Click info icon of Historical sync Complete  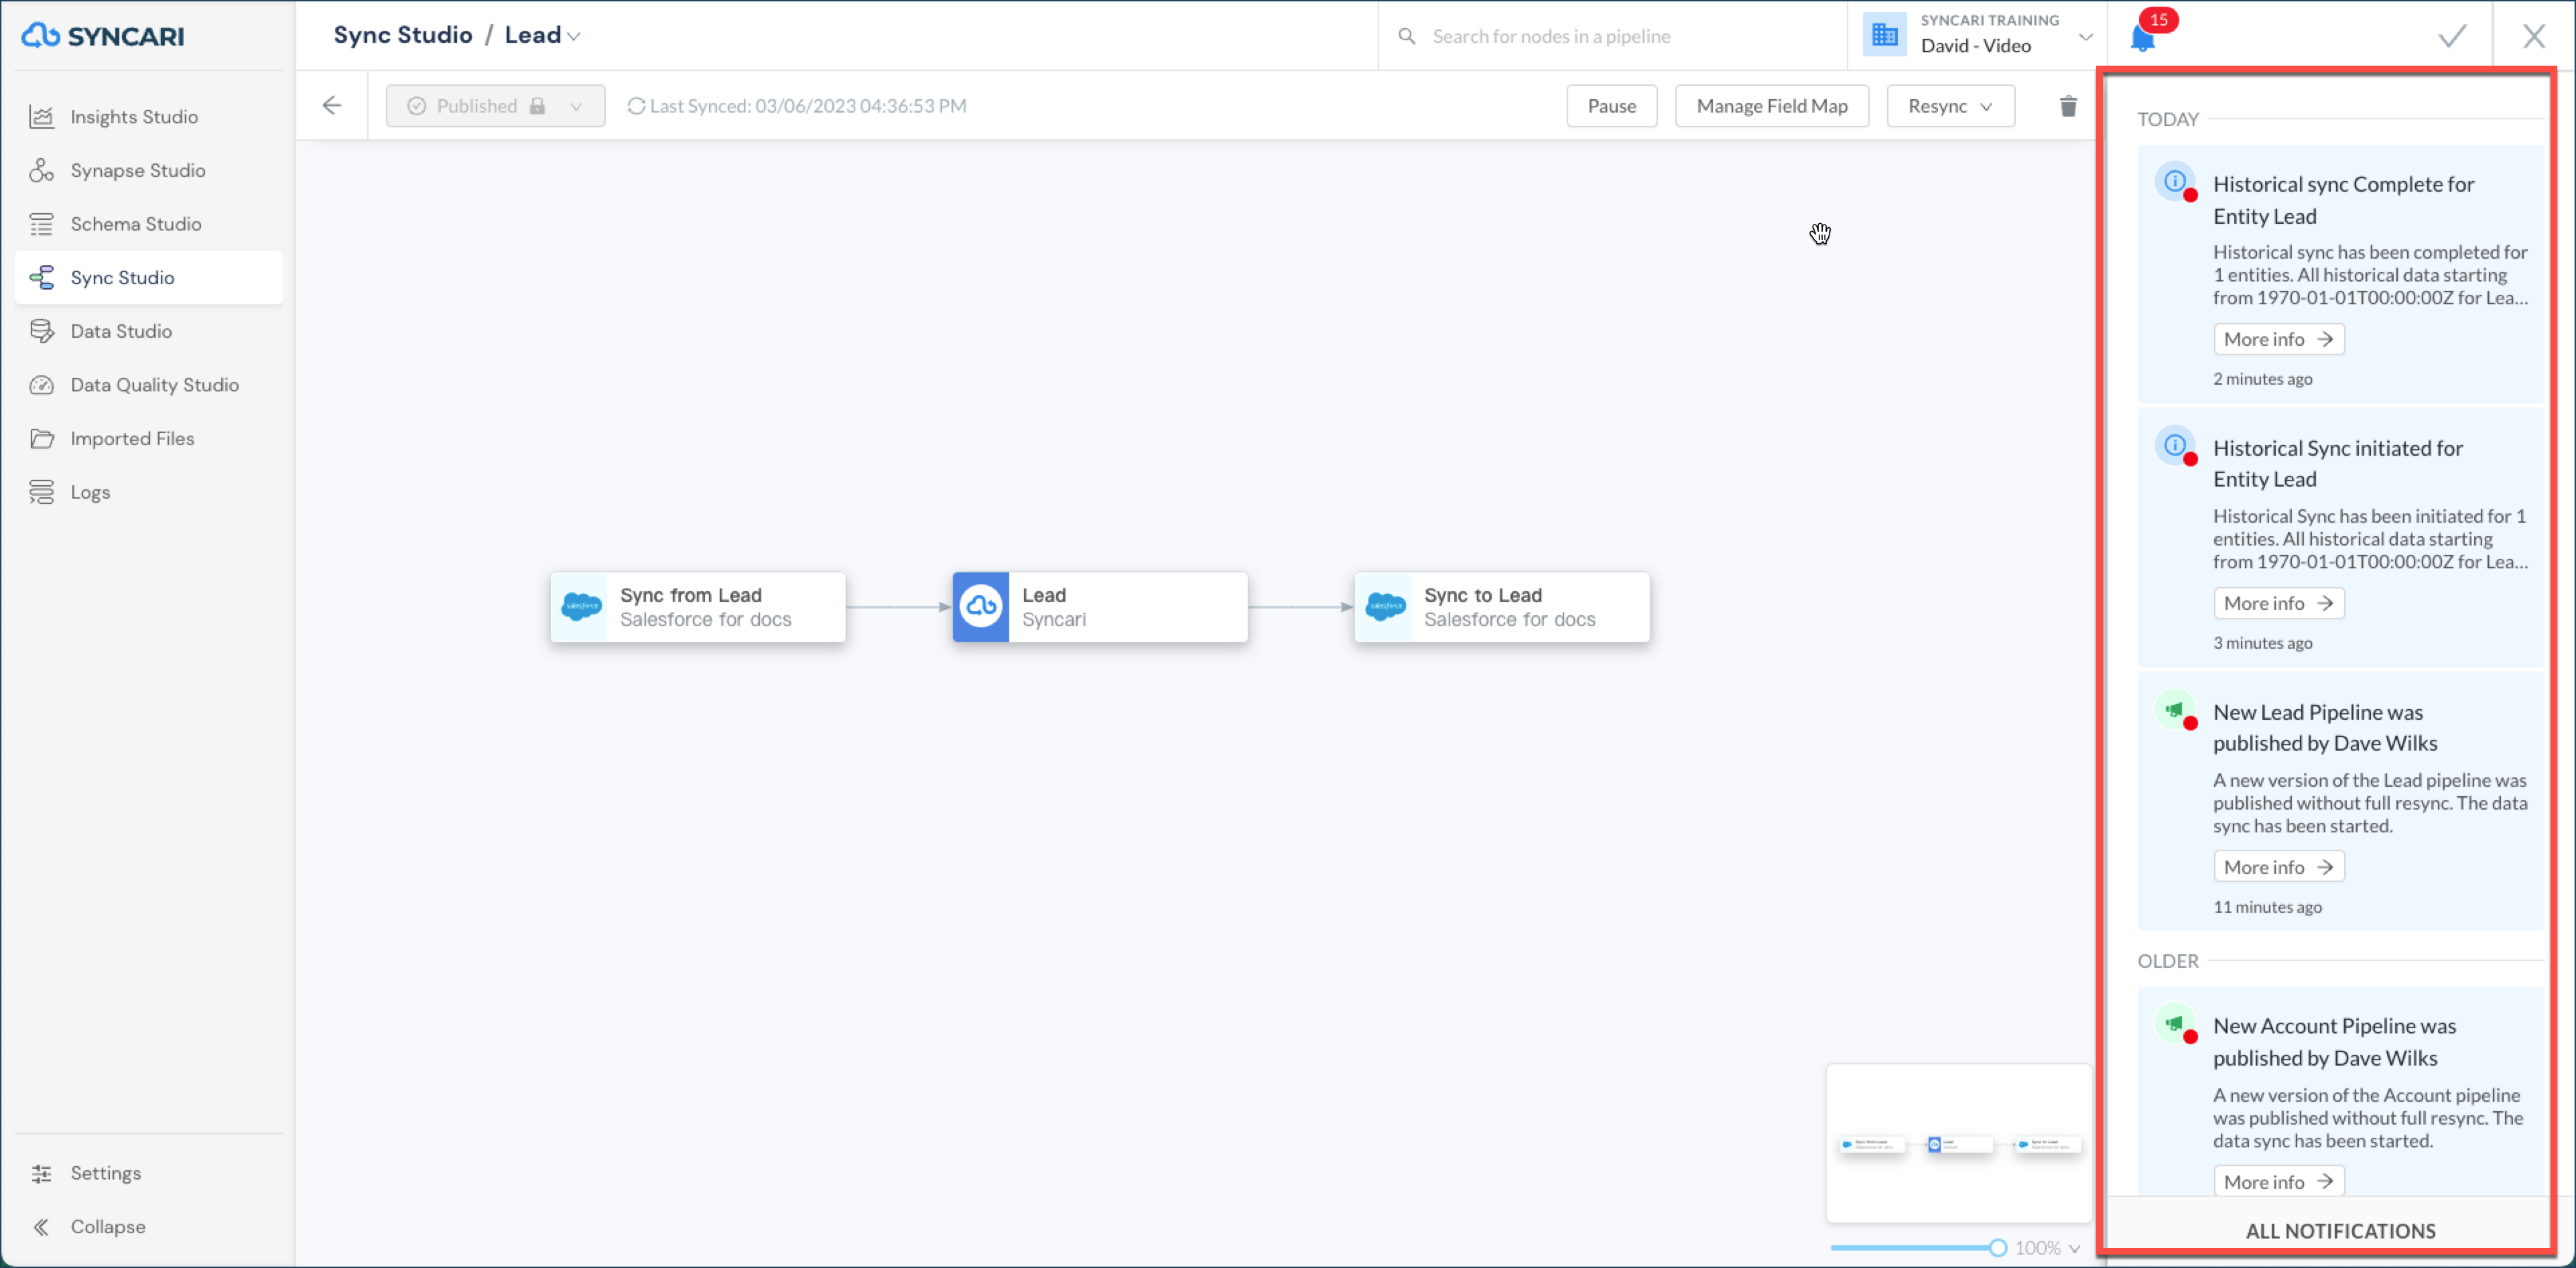[x=2174, y=182]
